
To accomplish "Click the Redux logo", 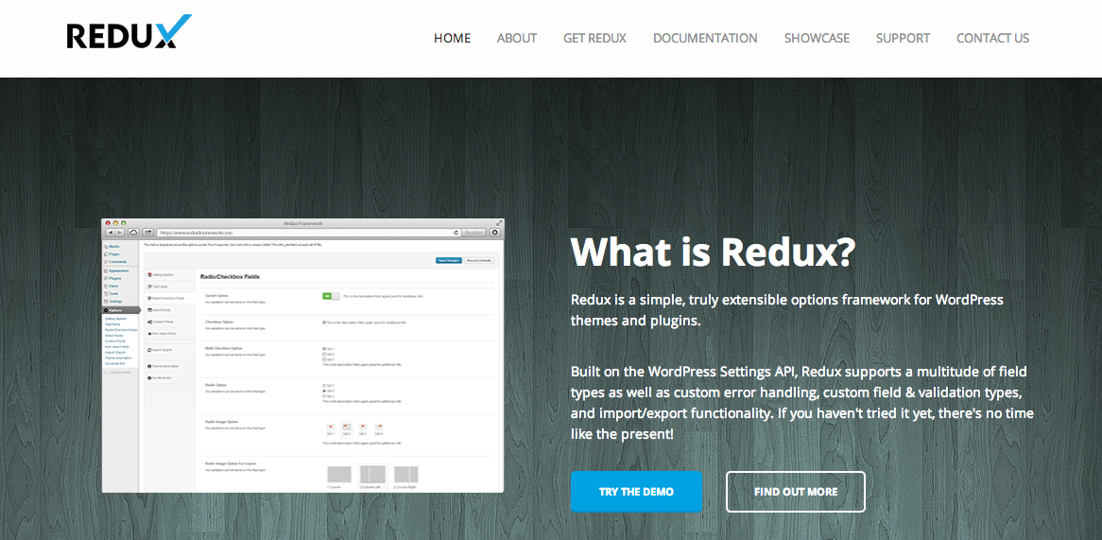I will 129,32.
